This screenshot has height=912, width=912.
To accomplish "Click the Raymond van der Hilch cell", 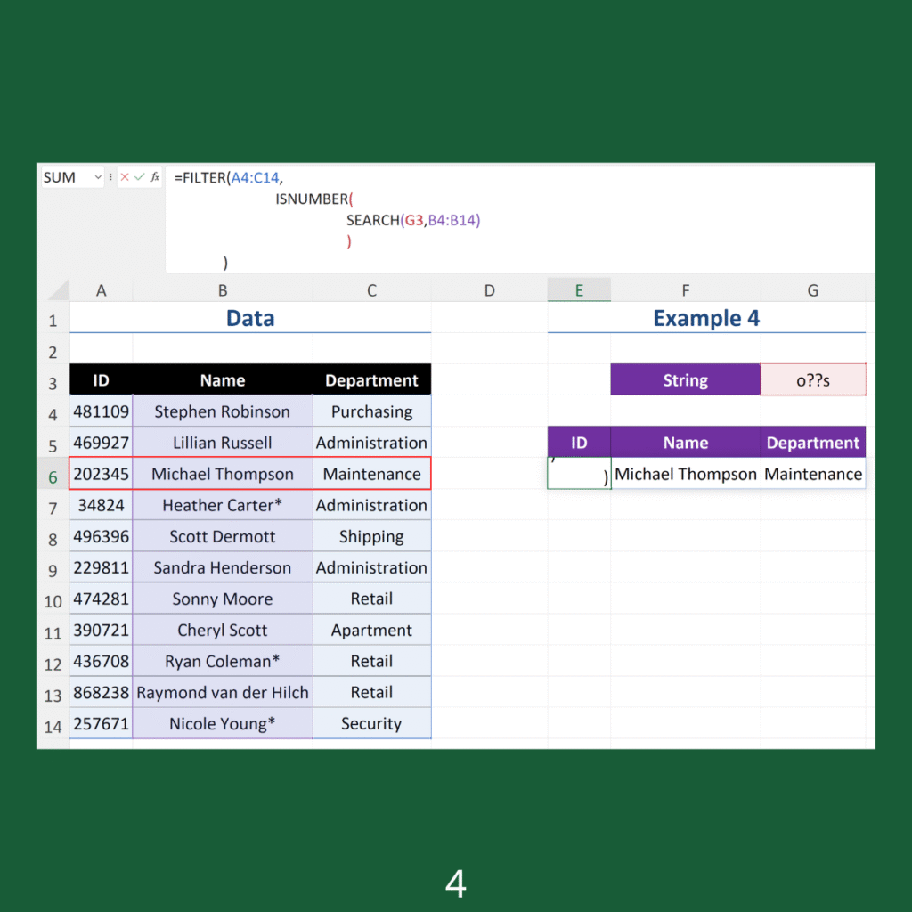I will 222,692.
